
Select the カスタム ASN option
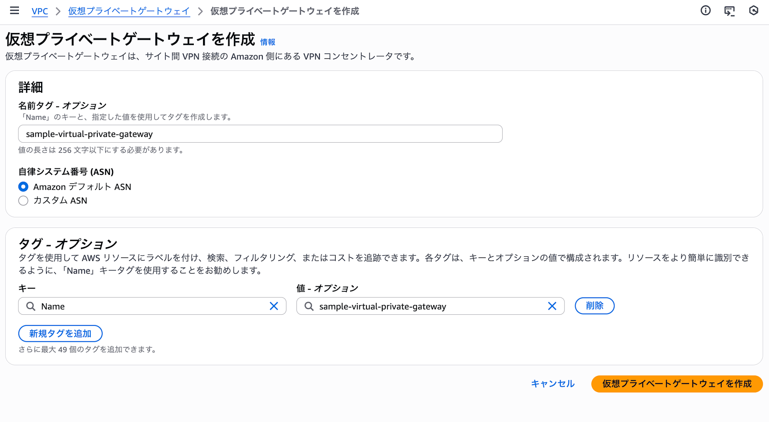[23, 200]
